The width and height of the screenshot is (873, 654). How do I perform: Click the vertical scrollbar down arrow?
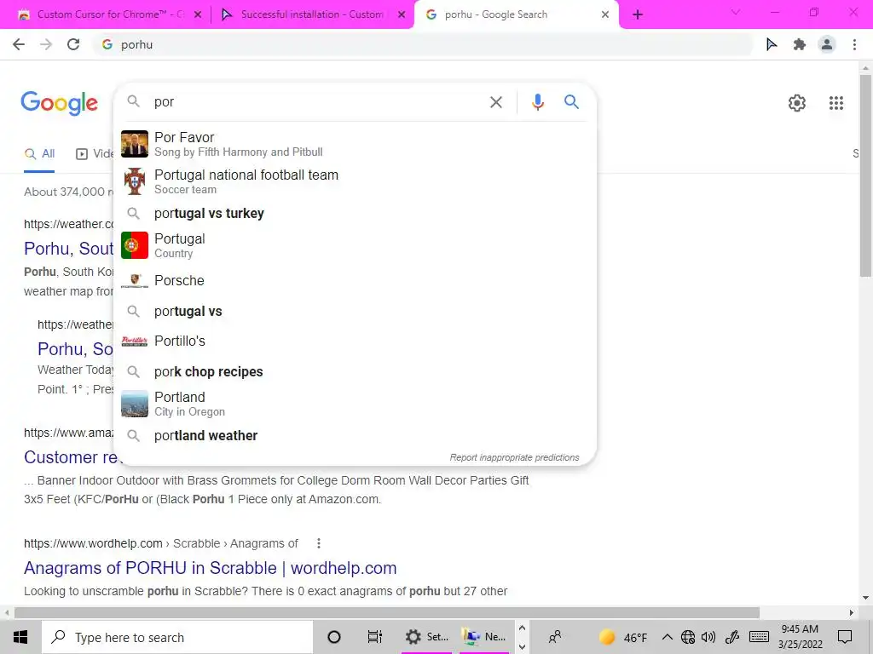(865, 599)
